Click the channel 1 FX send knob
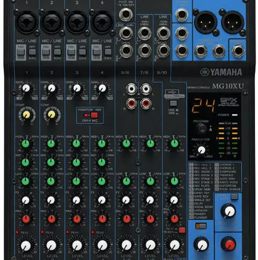258x260 pixels. point(25,200)
